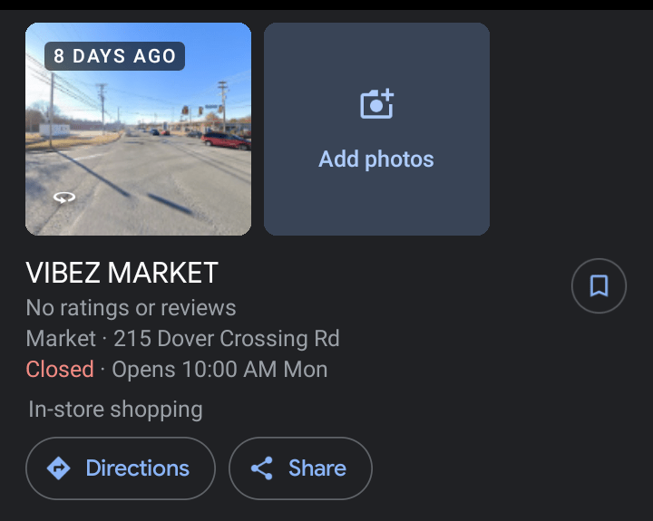Tap the 360° rotate icon on street photo
Screen dimensions: 653x521
pos(63,197)
